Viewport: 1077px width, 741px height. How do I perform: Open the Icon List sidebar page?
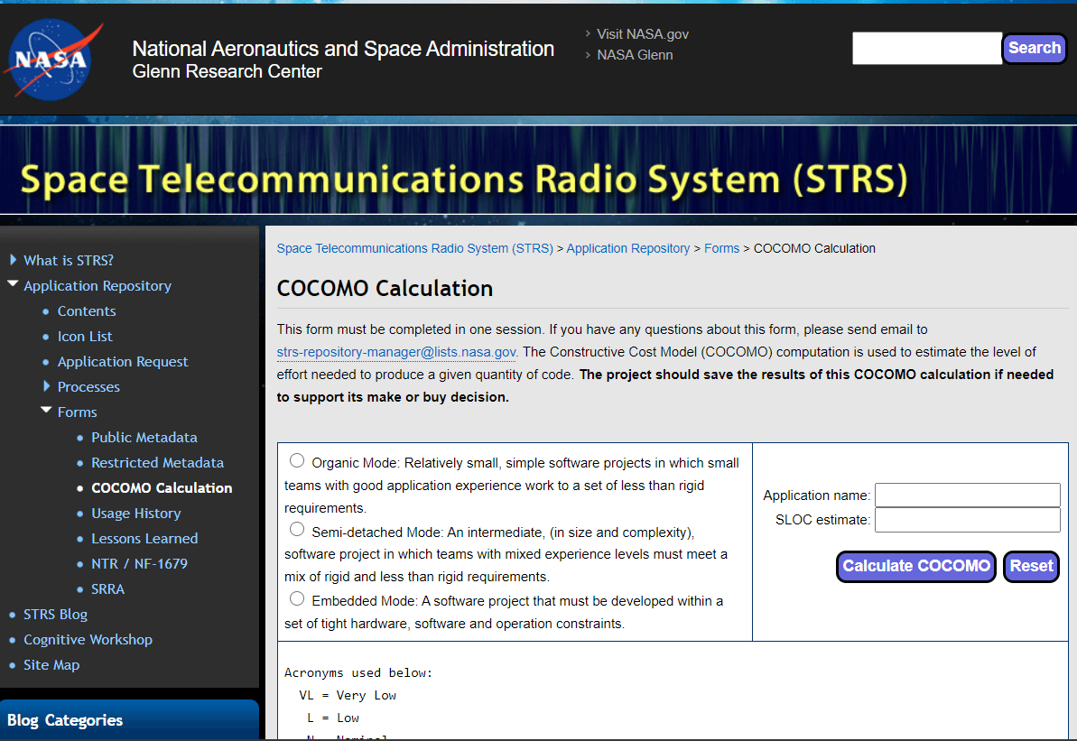point(85,336)
